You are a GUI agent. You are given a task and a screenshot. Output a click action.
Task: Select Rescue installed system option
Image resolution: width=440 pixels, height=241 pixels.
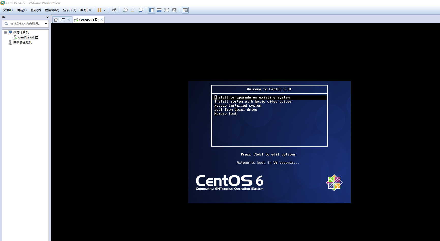238,106
